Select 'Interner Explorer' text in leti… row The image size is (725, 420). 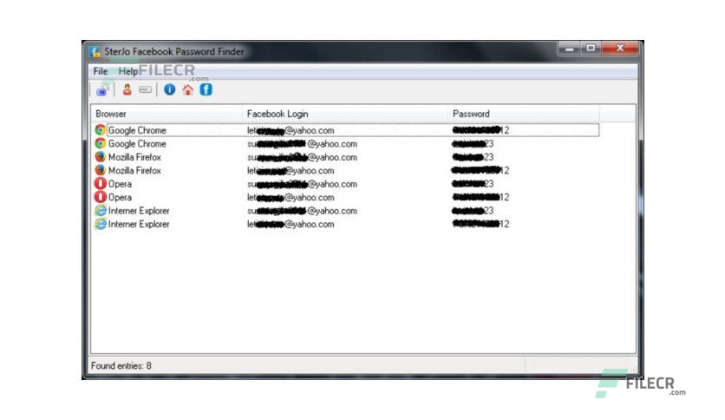click(139, 225)
